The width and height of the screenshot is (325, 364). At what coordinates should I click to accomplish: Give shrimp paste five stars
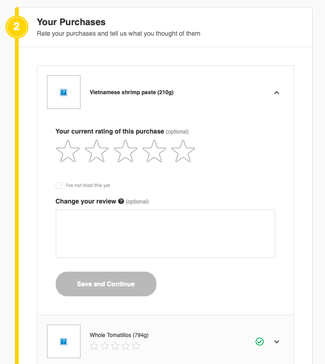coord(183,151)
